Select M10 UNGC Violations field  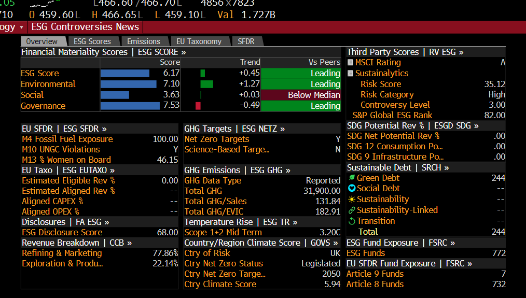click(x=100, y=149)
